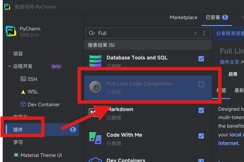This screenshot has width=244, height=162.
Task: Click the Full Line Code Completion icon
Action: click(x=95, y=87)
